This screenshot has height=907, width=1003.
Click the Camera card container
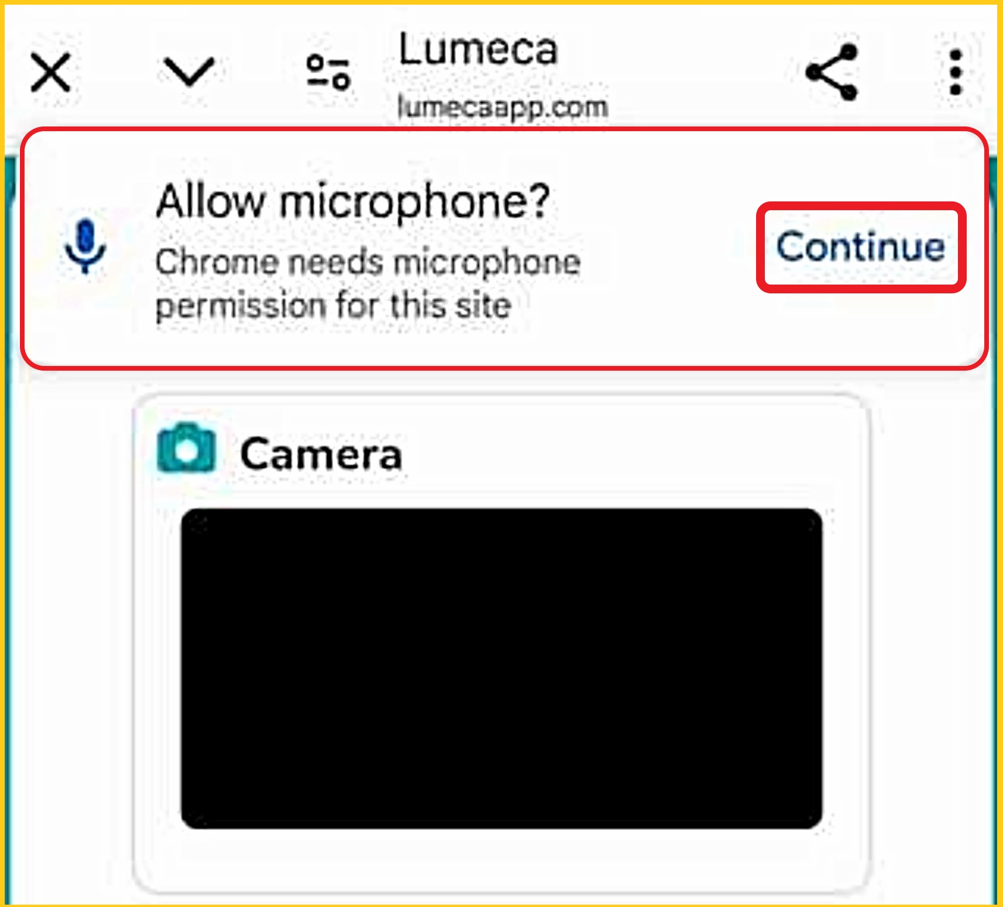[501, 644]
